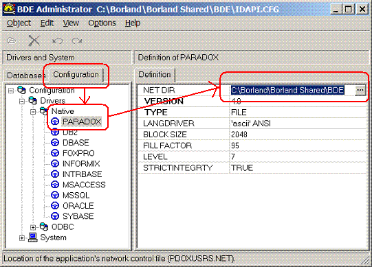Screen dimensions: 372x267
Task: Select the DBASE driver
Action: pos(76,143)
